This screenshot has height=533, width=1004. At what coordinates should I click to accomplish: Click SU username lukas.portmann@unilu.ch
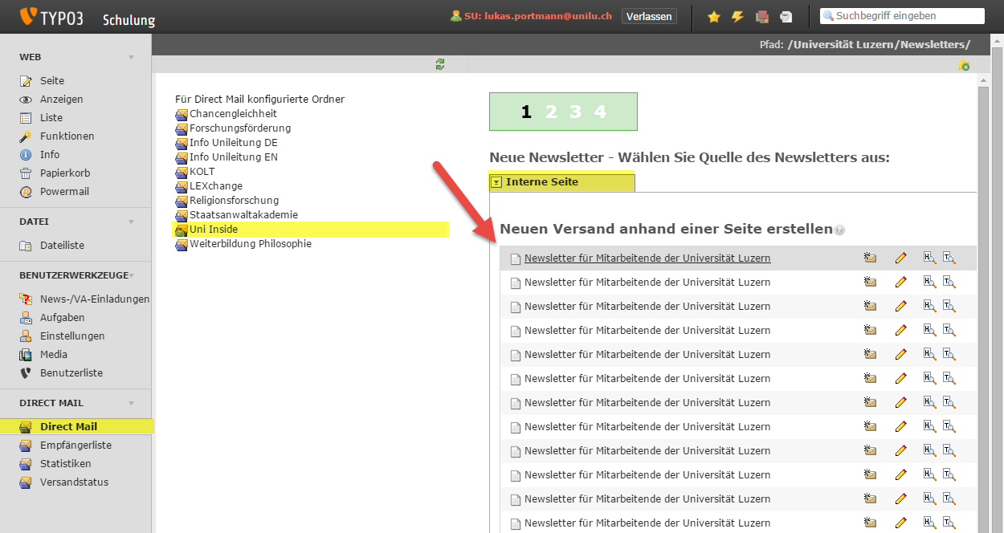pos(548,16)
